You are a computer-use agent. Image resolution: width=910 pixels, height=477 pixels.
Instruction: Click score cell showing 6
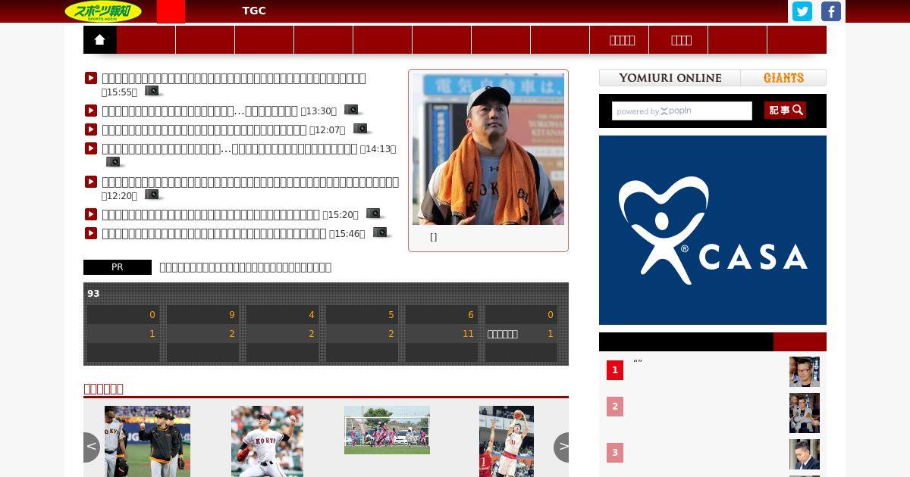[x=441, y=315]
